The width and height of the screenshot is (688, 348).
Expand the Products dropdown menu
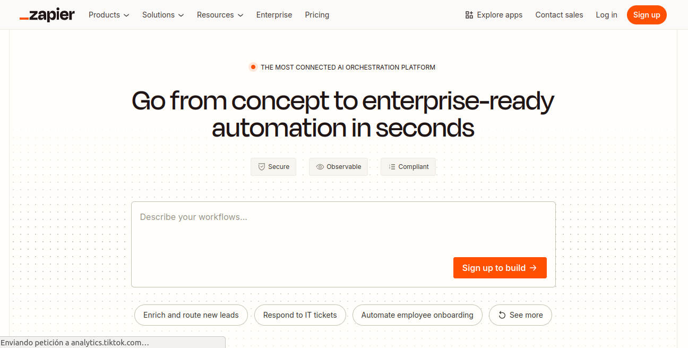(x=109, y=15)
